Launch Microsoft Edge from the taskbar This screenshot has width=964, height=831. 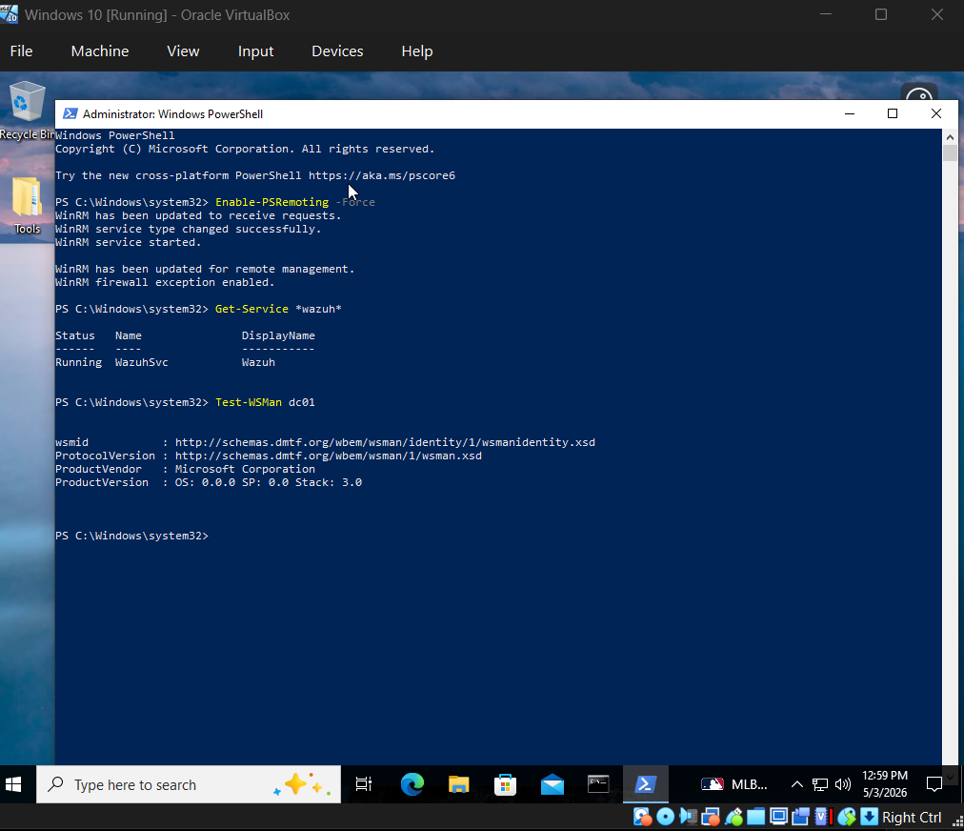412,784
